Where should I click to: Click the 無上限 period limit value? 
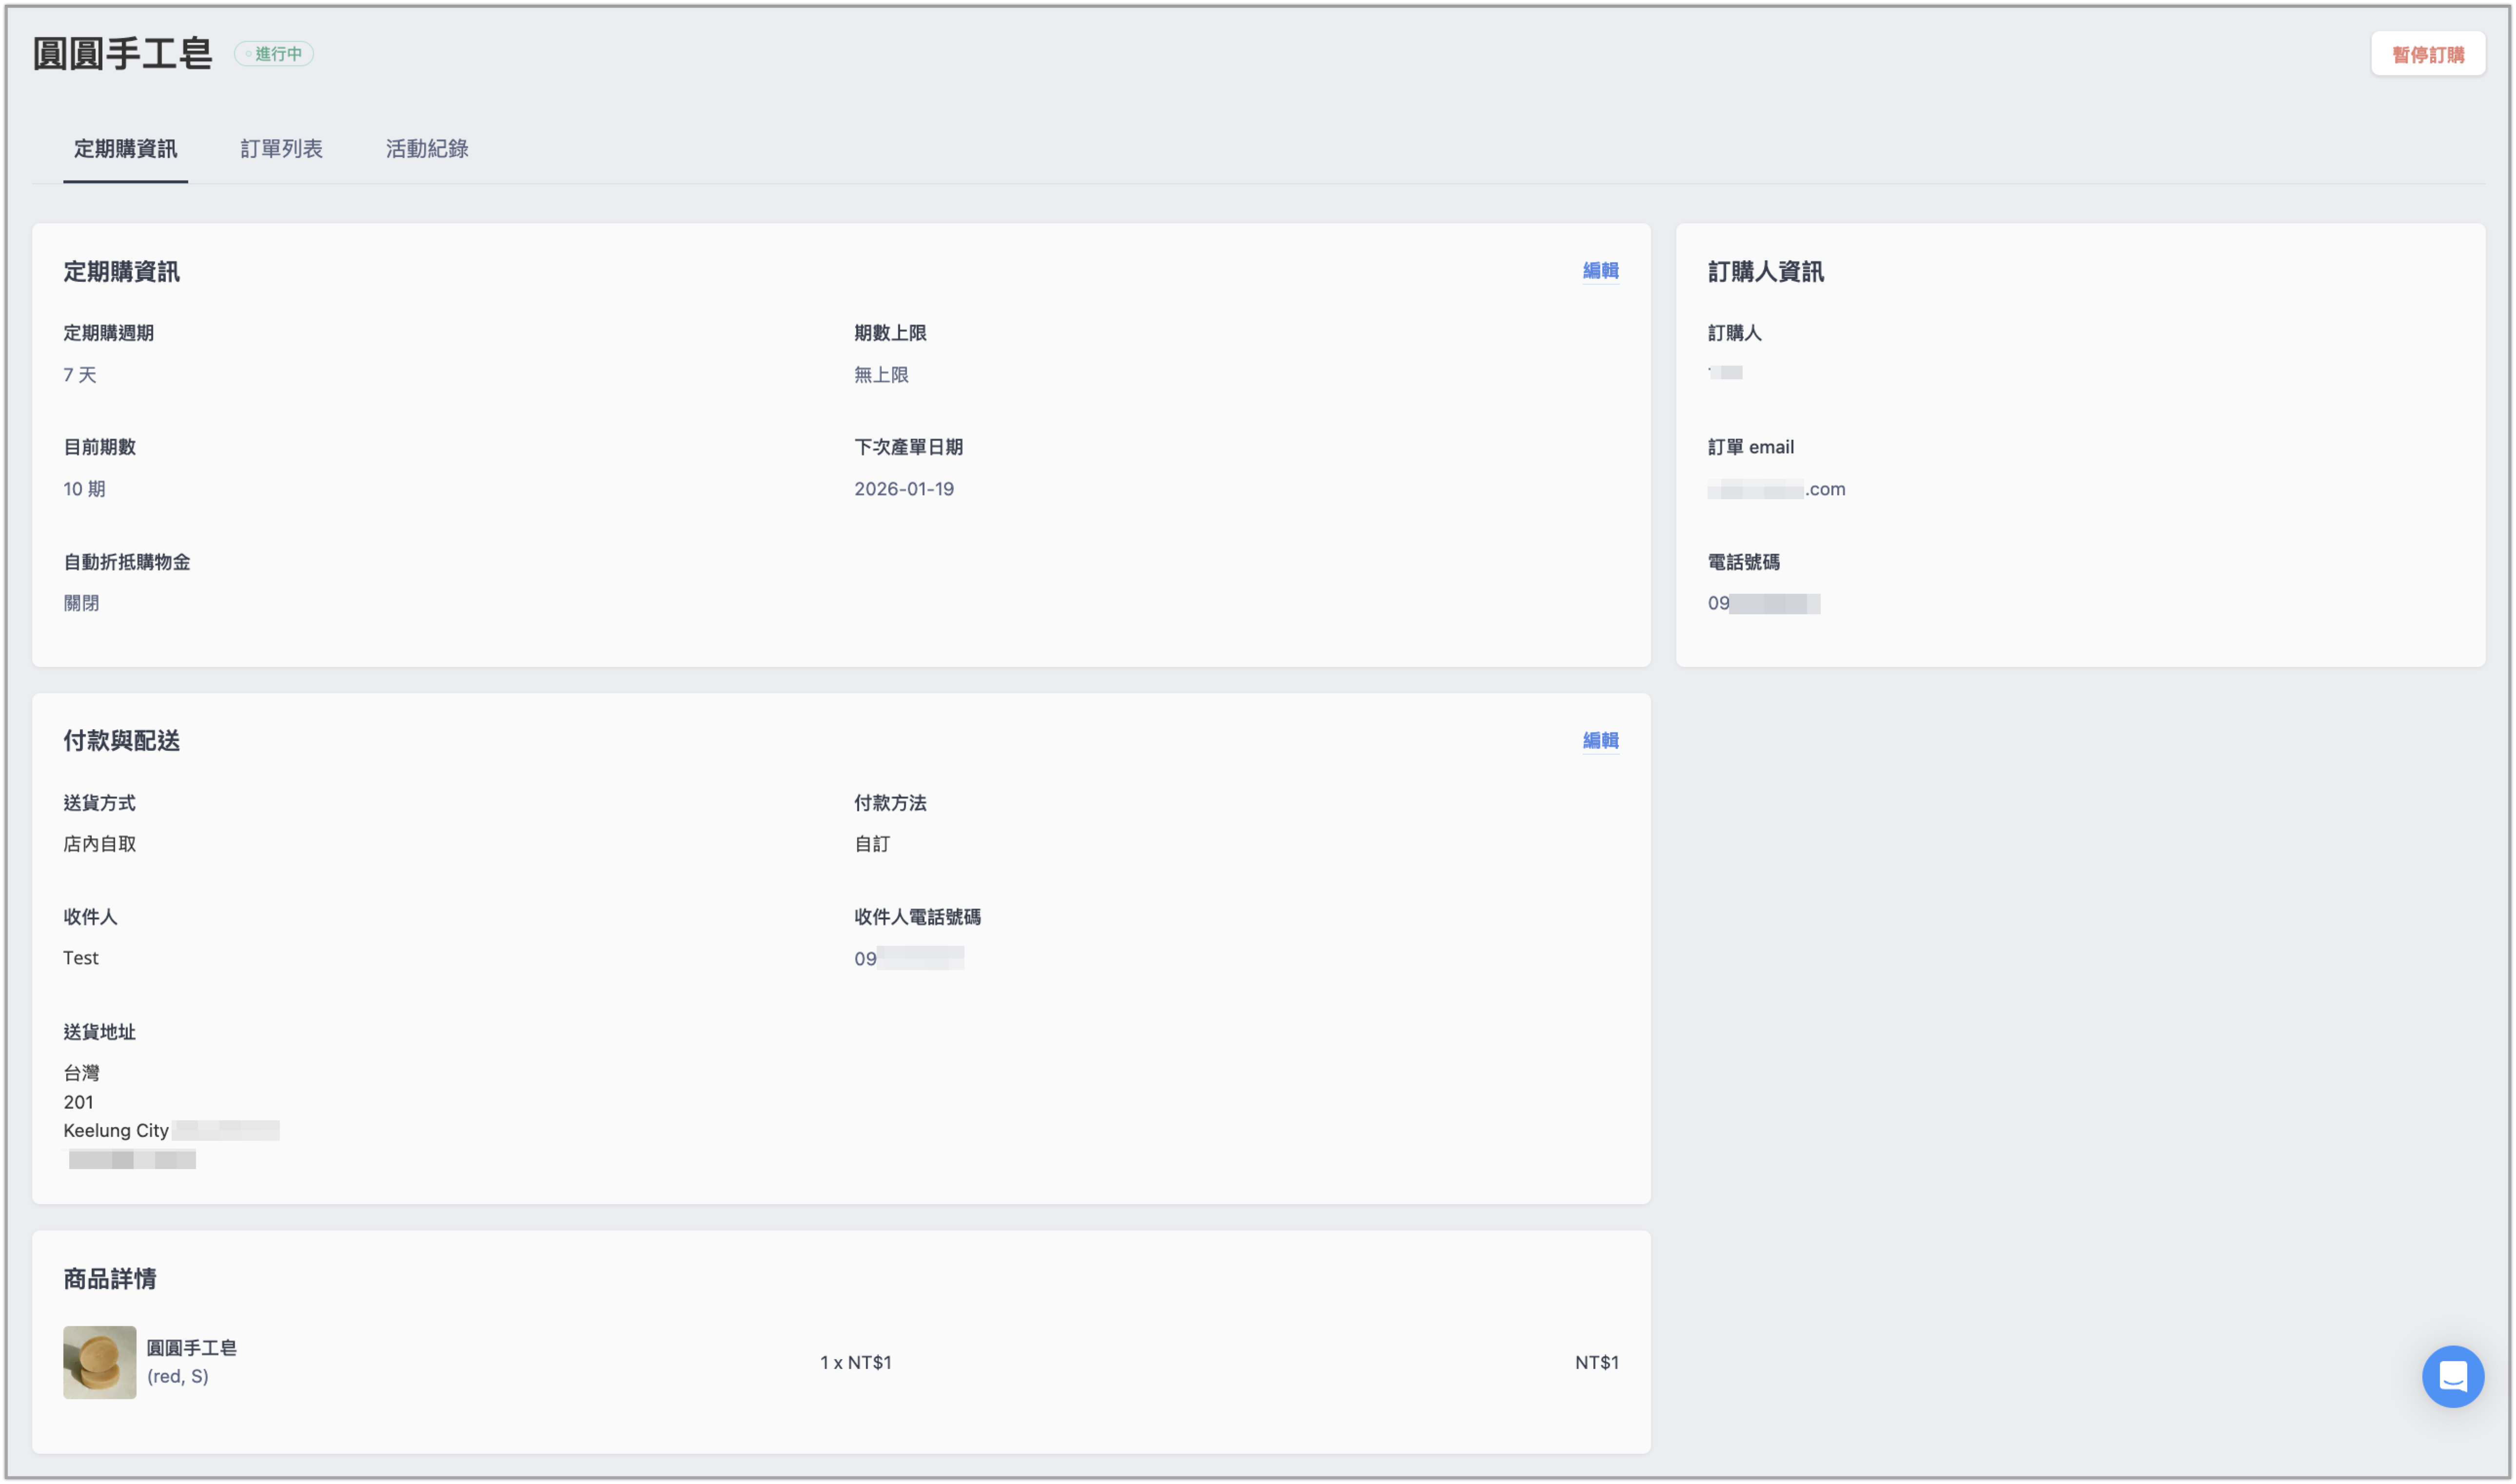[881, 375]
